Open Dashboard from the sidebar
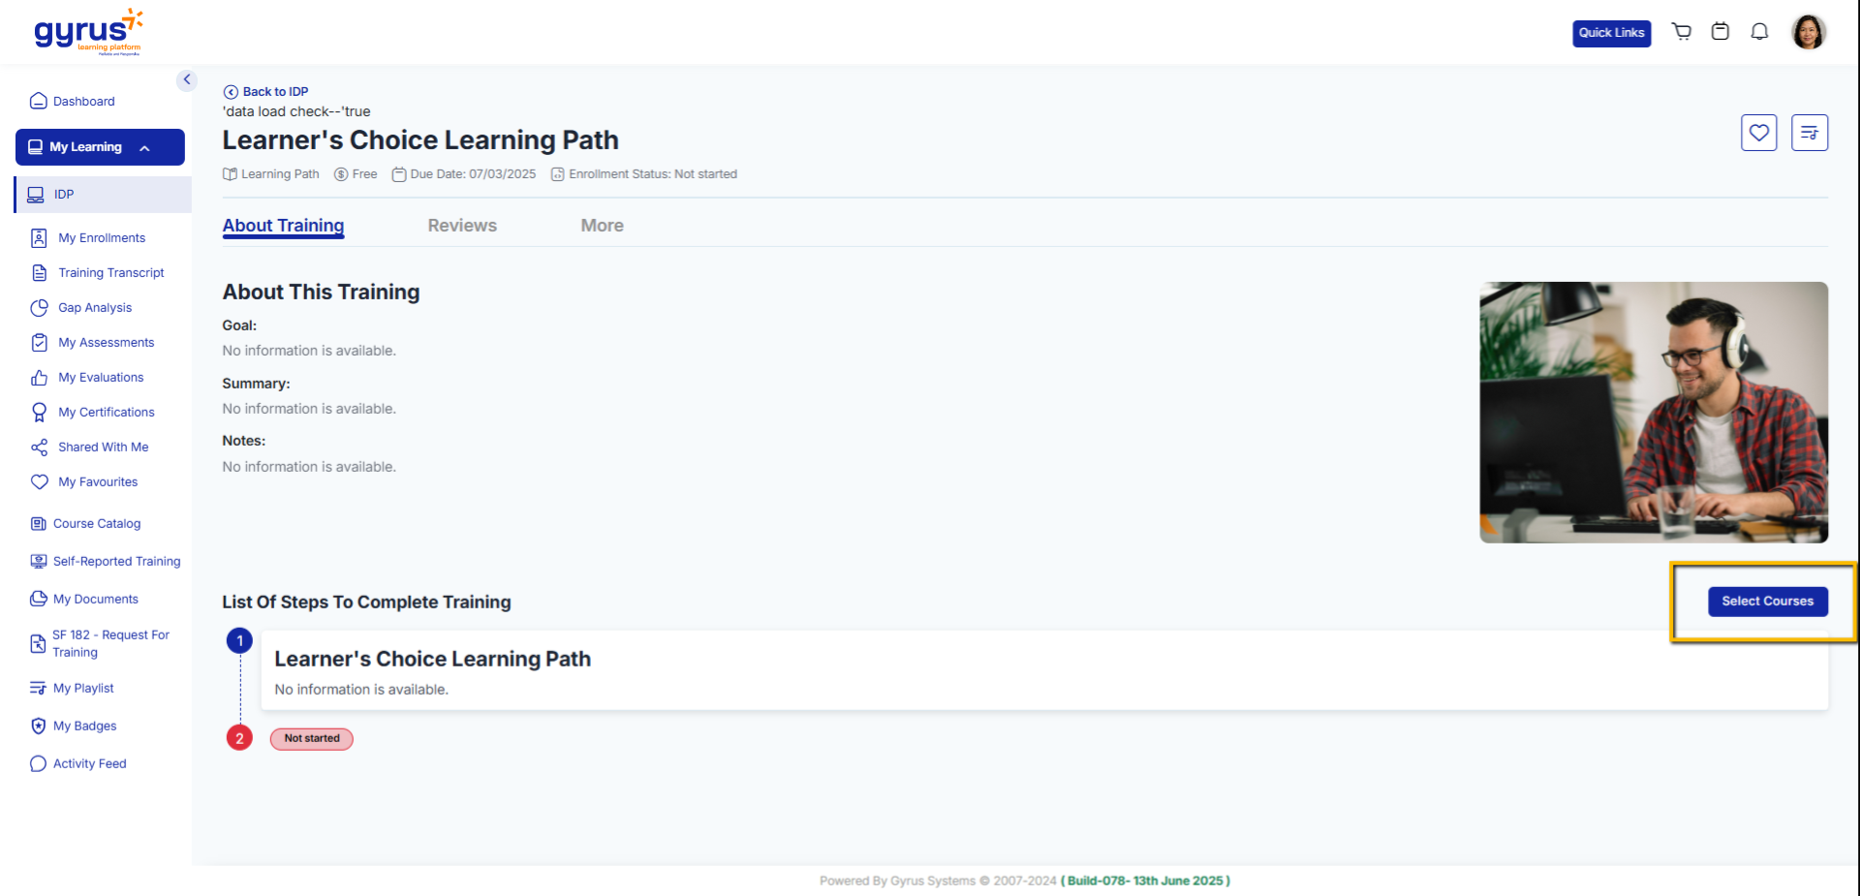Viewport: 1860px width, 896px height. click(73, 101)
